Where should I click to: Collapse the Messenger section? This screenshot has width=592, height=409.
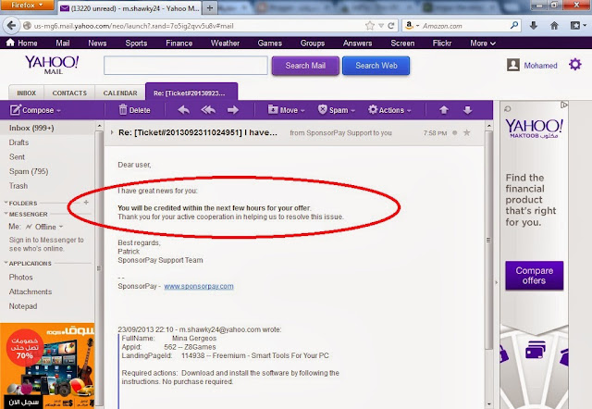[x=6, y=214]
